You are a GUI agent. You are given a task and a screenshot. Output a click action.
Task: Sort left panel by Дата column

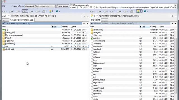click(x=80, y=27)
